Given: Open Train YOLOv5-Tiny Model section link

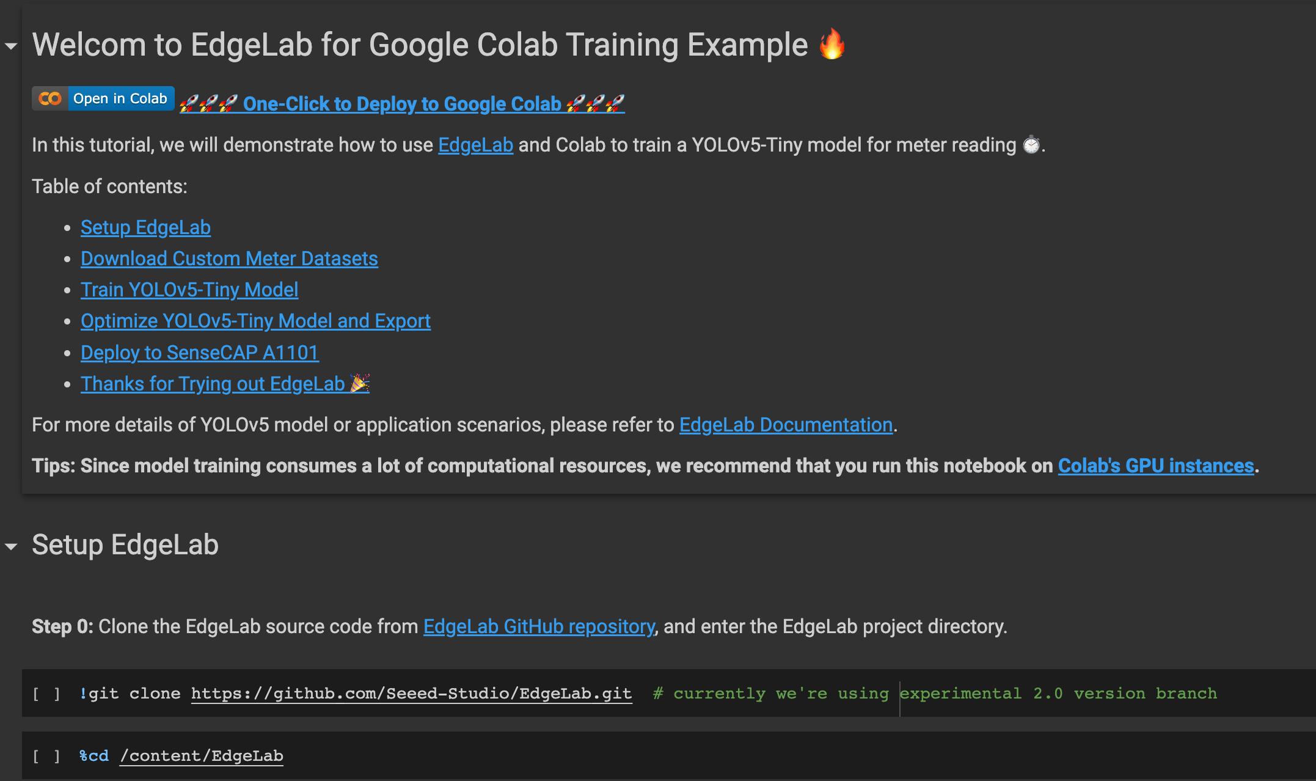Looking at the screenshot, I should 189,290.
